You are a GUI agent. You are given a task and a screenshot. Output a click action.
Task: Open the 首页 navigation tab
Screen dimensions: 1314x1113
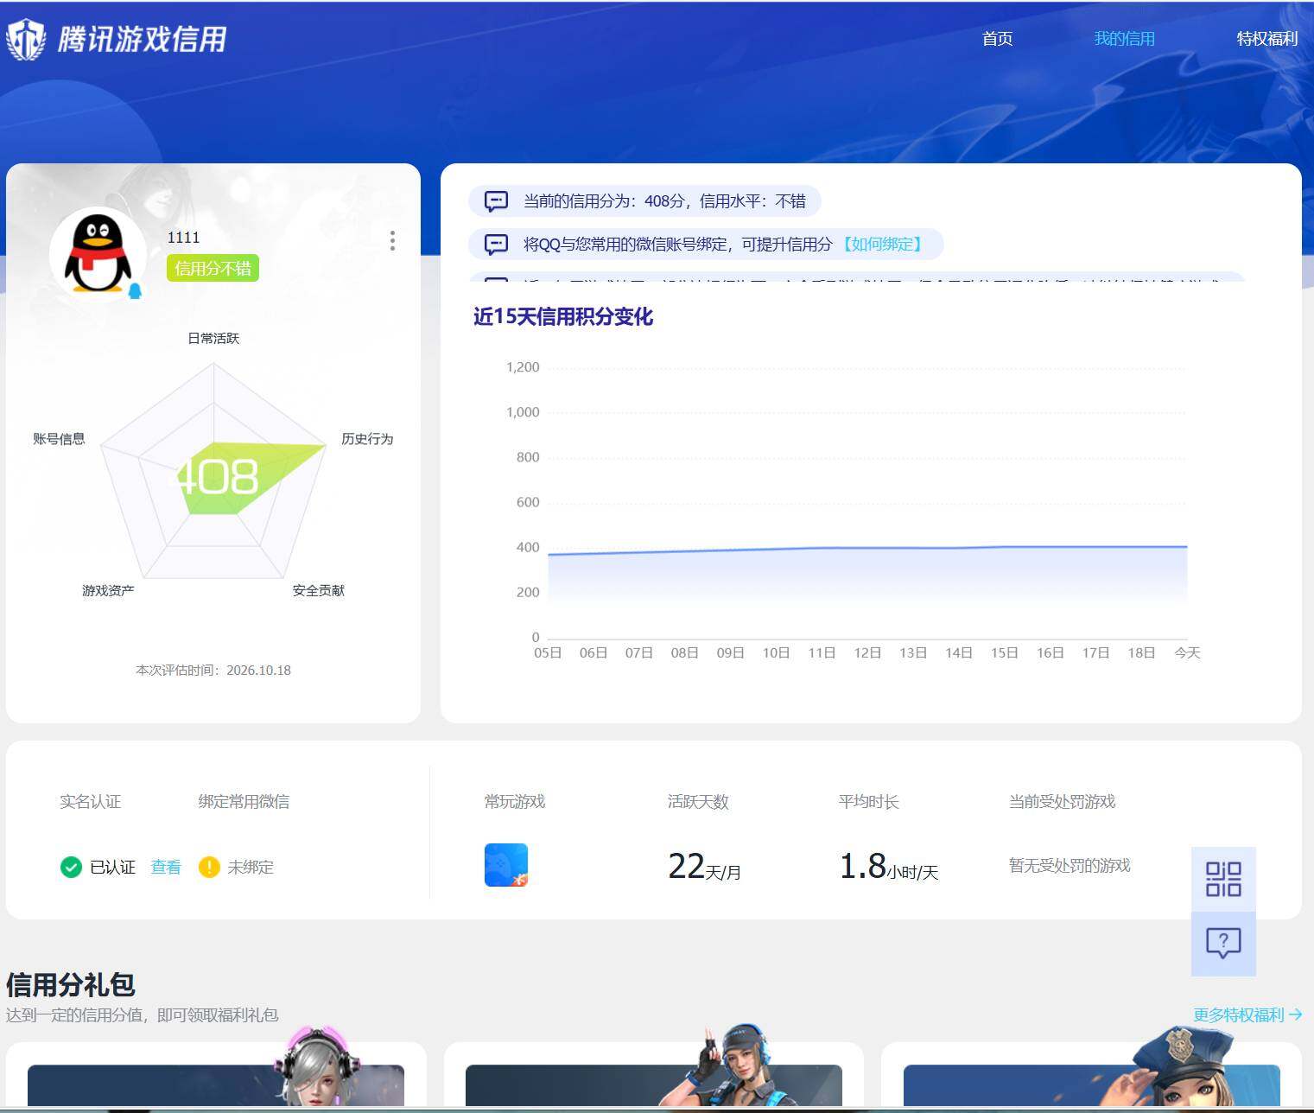click(997, 39)
